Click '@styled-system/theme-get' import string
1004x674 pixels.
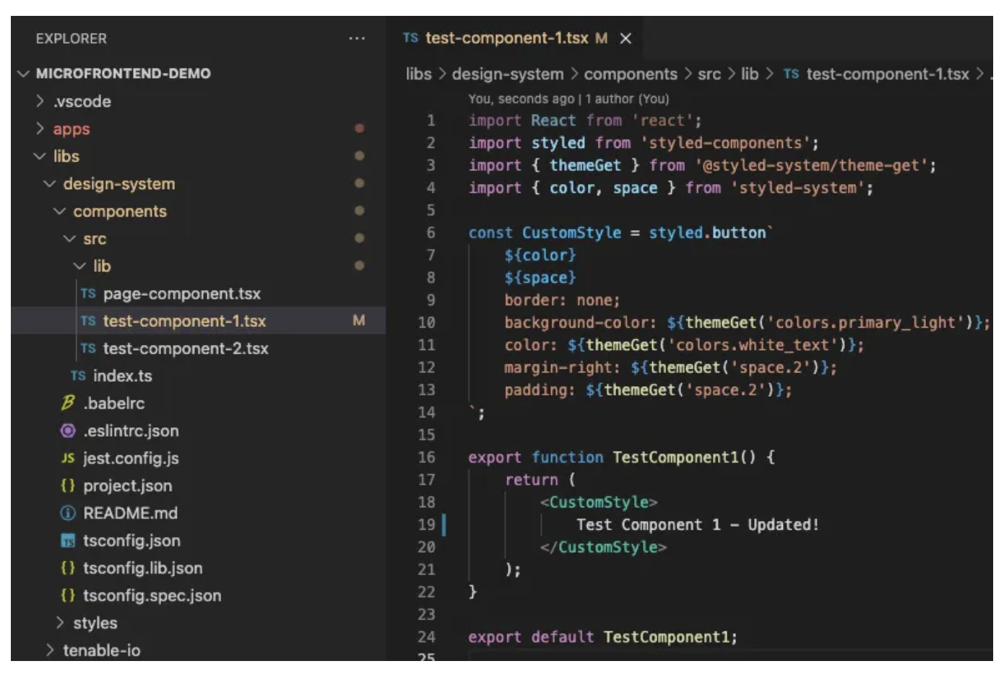coord(811,165)
